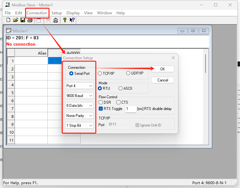Enable the DSR flow control checkbox
This screenshot has width=240, height=188.
pyautogui.click(x=101, y=102)
